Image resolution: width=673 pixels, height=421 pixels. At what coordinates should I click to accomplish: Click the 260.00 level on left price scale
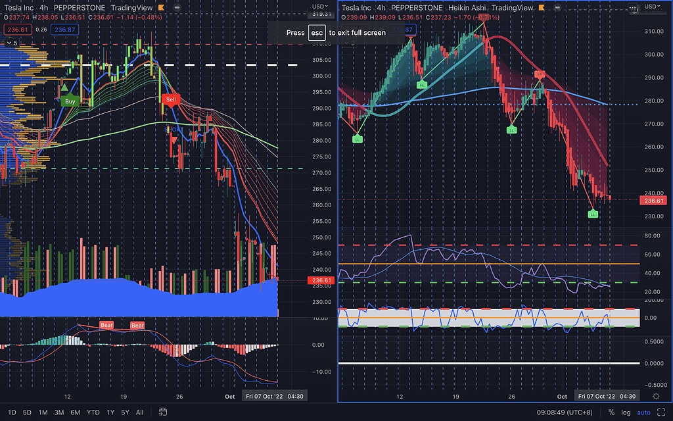click(x=321, y=205)
